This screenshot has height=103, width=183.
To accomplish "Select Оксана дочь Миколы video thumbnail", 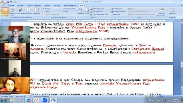I will 15,51.
